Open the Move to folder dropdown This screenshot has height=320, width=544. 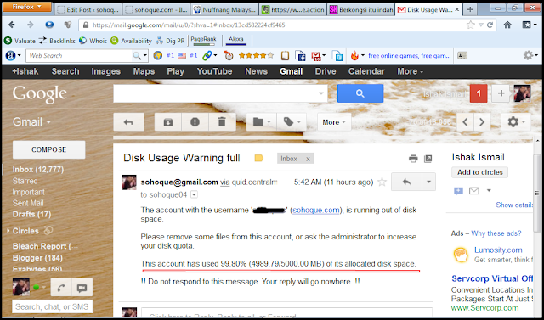click(x=262, y=122)
